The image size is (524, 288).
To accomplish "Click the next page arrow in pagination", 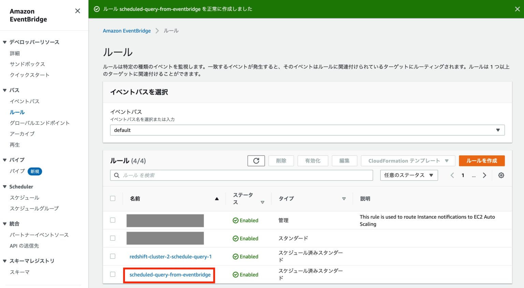I will pos(484,175).
